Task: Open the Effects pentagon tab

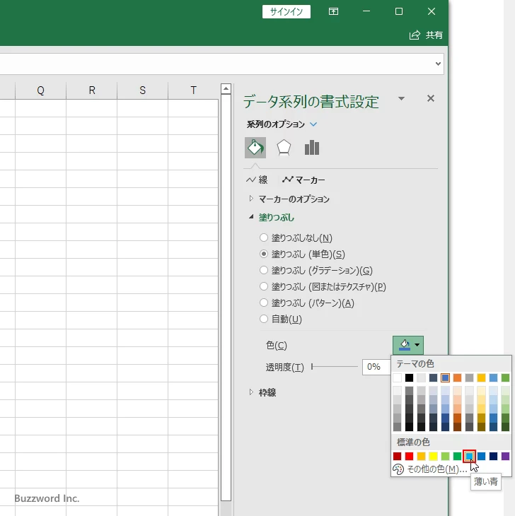Action: (284, 148)
